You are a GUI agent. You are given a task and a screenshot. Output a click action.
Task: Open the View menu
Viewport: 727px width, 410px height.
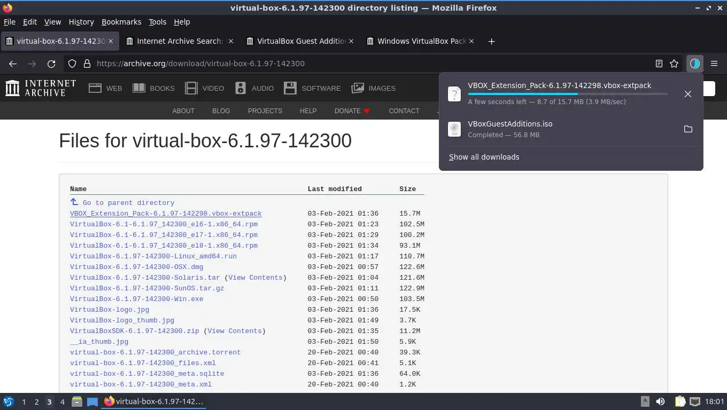pyautogui.click(x=52, y=22)
